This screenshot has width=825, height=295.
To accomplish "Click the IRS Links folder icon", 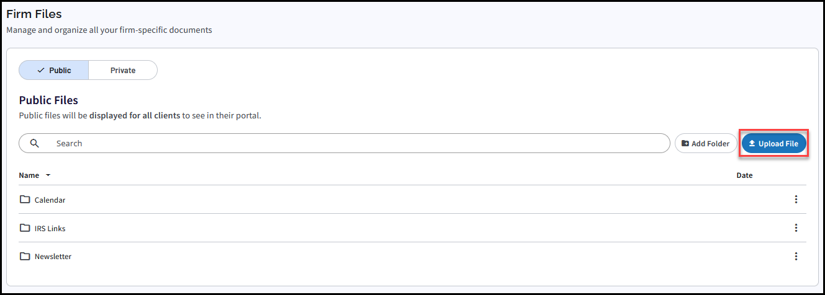I will pos(25,228).
